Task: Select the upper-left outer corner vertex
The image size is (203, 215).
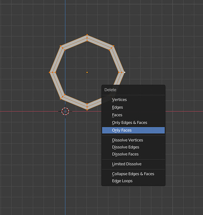Action: [60, 46]
